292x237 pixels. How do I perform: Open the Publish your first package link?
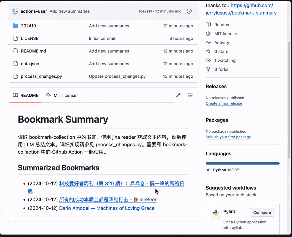pos(228,137)
